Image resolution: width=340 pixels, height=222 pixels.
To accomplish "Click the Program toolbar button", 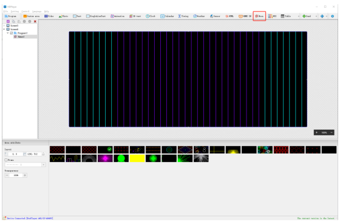I will (10, 16).
